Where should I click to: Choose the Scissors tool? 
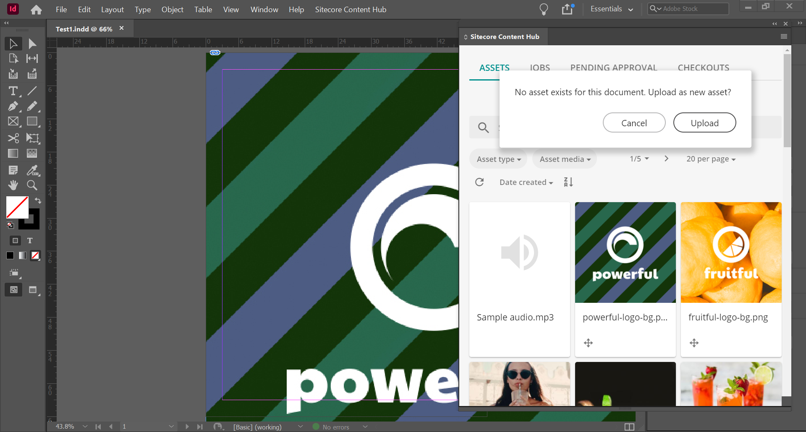pos(13,138)
